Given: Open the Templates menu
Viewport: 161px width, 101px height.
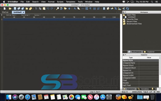Looking at the screenshot, I should click(71, 2).
